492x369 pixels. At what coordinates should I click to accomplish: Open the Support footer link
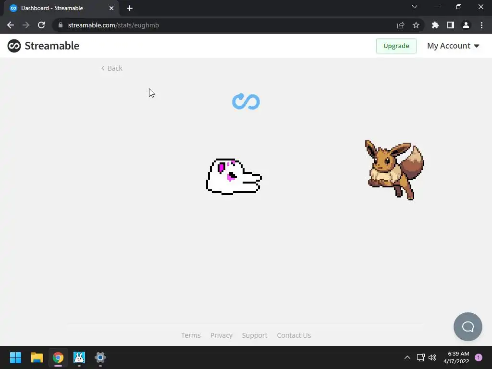coord(255,335)
